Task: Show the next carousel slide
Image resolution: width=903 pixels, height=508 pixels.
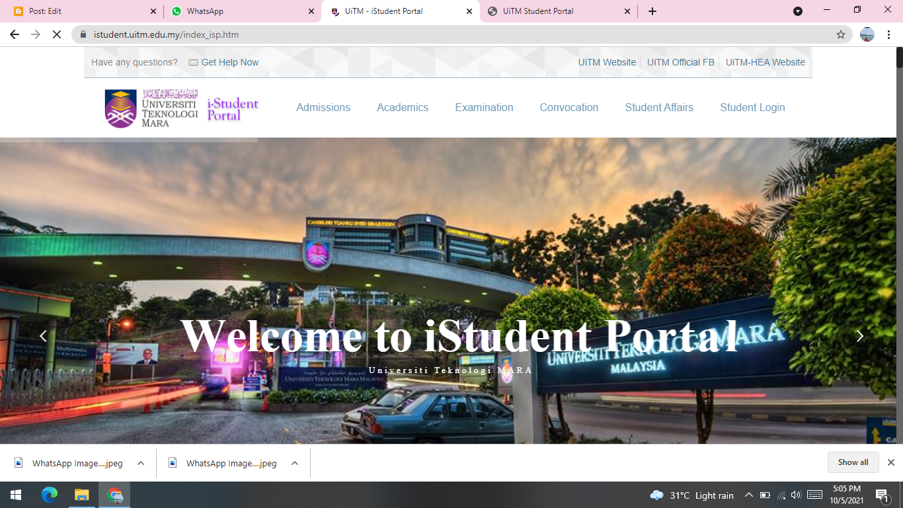Action: coord(860,336)
